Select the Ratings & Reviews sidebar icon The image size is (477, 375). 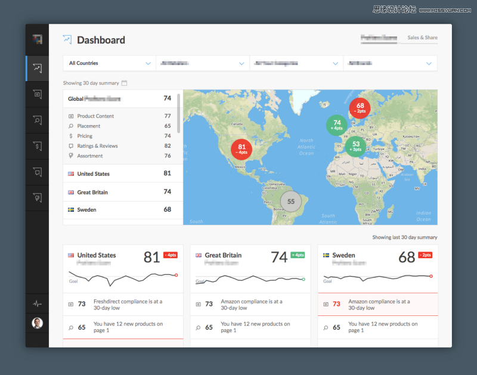[37, 172]
